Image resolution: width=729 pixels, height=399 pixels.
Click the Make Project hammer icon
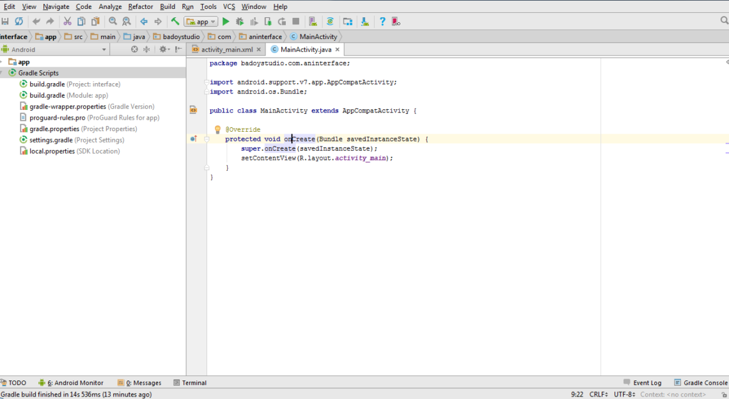[175, 22]
